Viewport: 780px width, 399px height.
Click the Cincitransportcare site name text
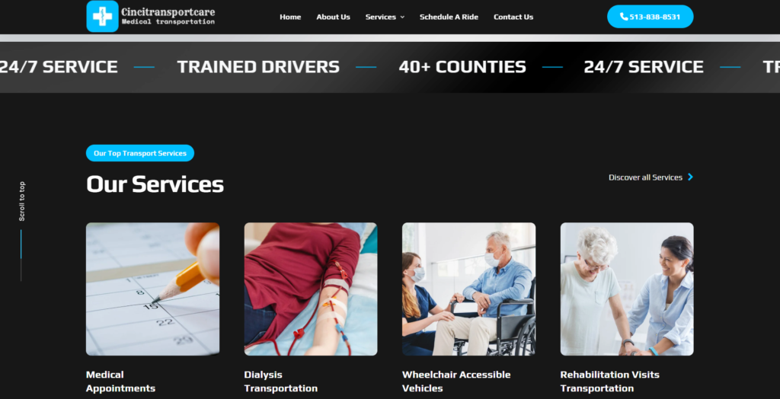pos(168,11)
